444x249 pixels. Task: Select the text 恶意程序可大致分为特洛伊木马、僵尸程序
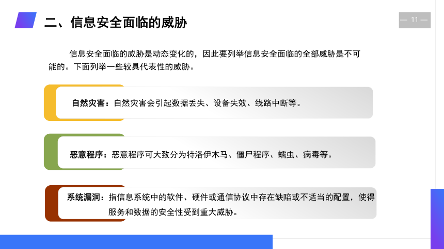tap(191, 155)
